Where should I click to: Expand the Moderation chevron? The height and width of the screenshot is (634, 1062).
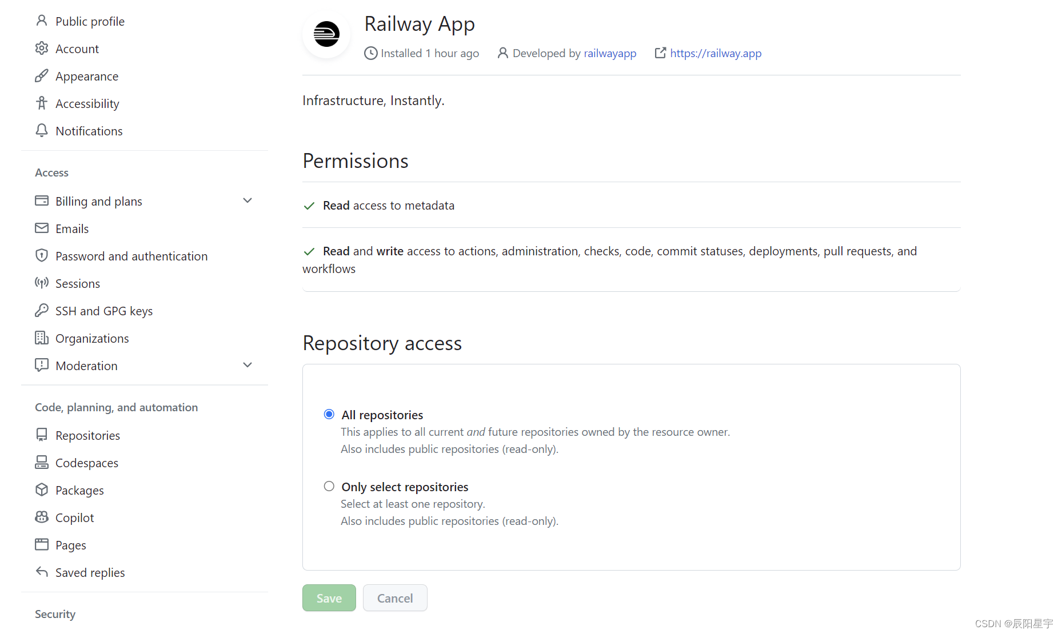click(x=247, y=365)
